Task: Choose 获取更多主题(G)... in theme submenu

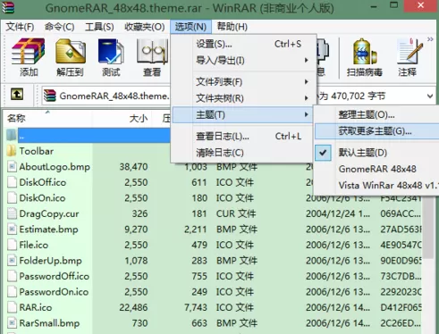Action: point(376,131)
